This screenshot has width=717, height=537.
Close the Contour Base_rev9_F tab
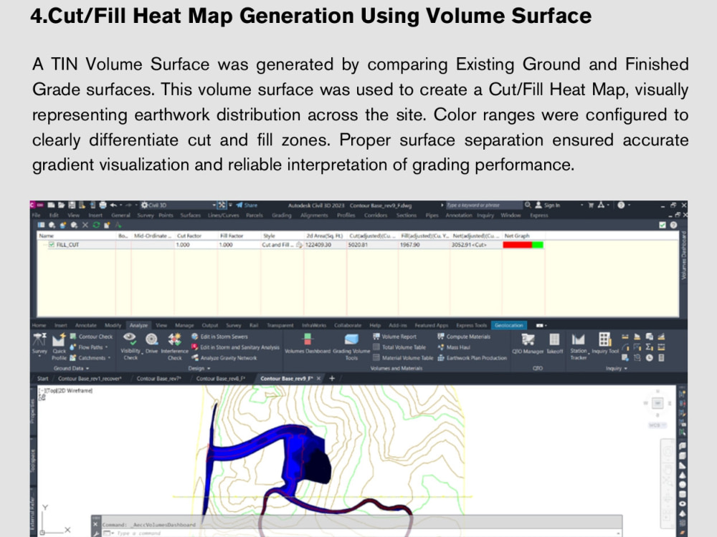(x=319, y=379)
